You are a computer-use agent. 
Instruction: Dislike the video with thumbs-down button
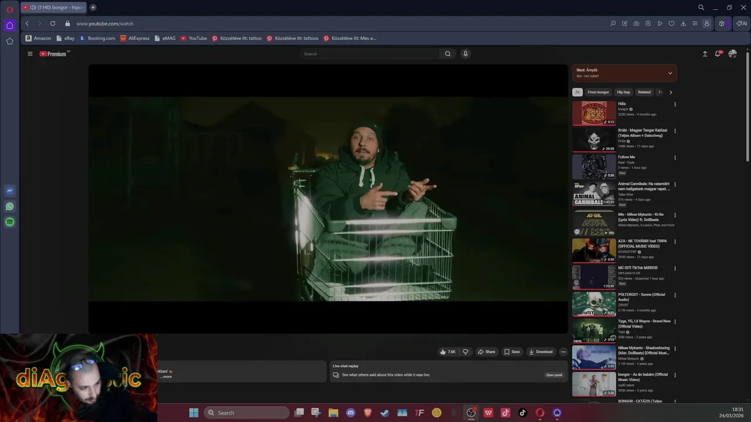click(465, 352)
